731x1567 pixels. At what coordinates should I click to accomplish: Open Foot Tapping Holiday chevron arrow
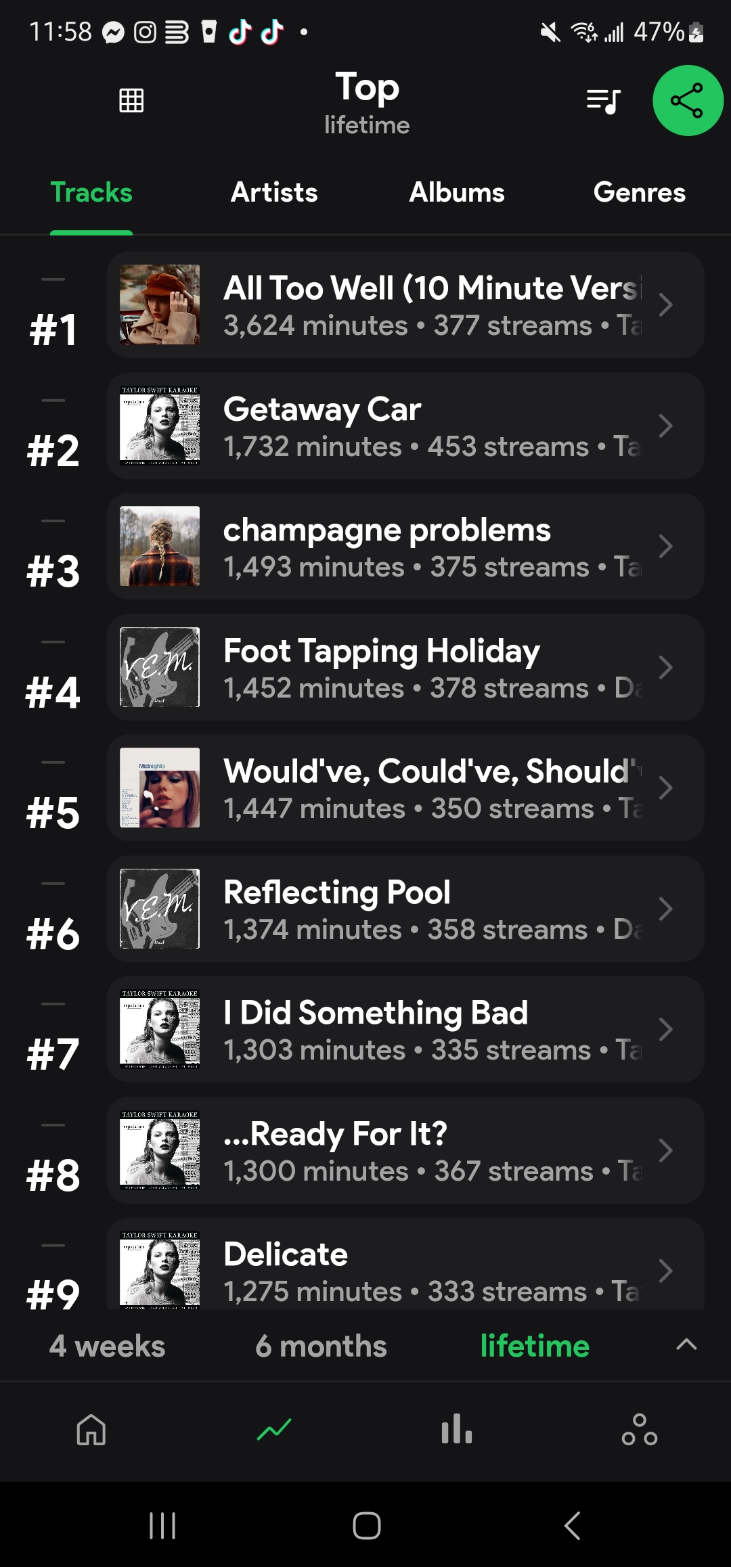[x=665, y=667]
